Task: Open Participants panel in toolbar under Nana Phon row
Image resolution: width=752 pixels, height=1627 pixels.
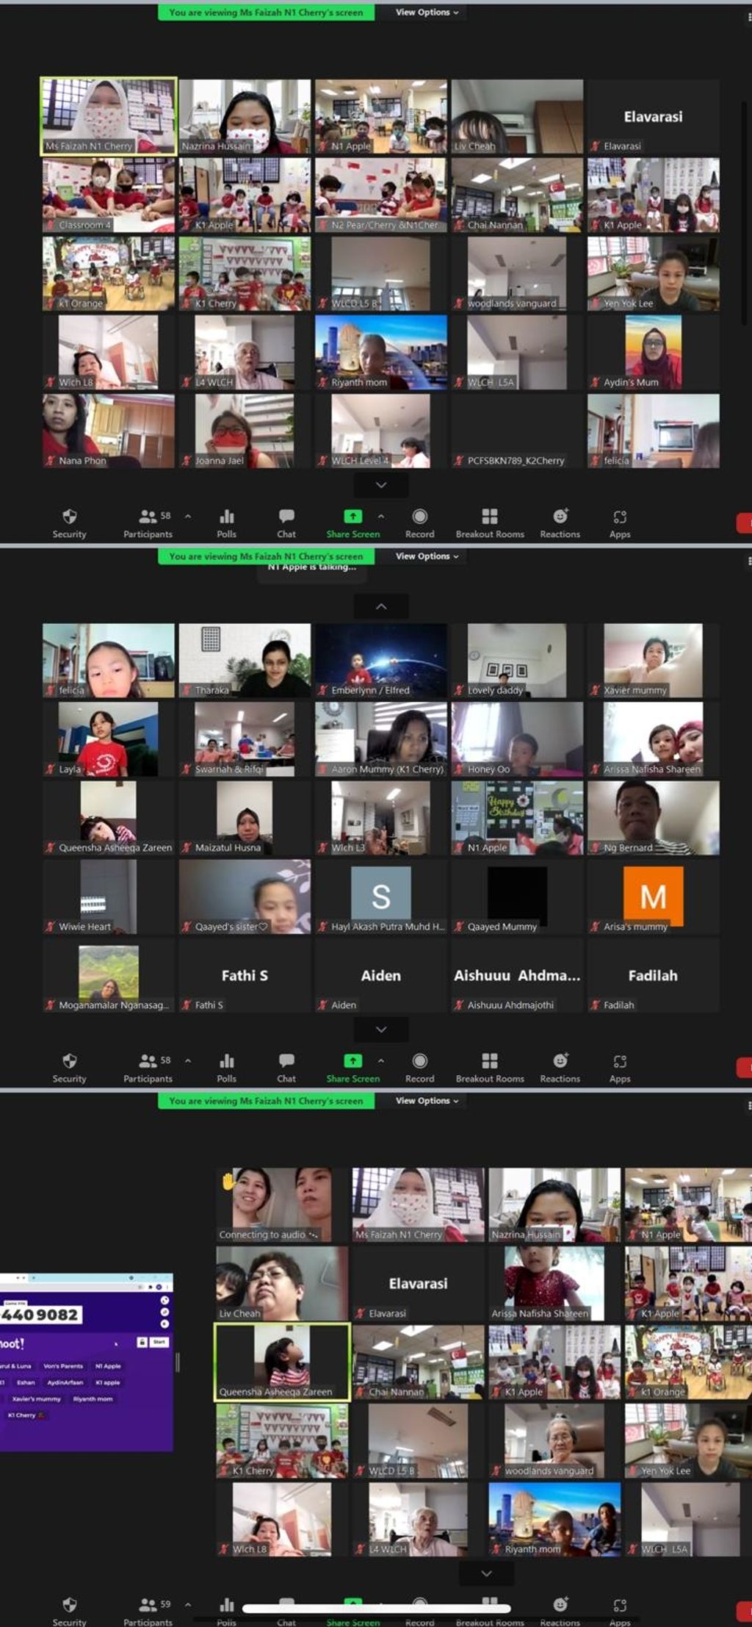Action: [x=148, y=523]
